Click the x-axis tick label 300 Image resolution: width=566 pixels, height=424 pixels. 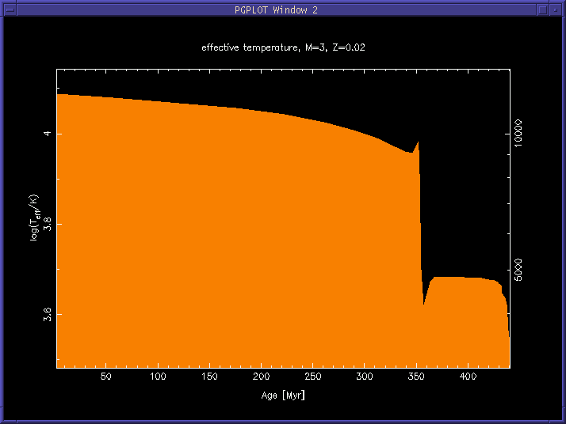tap(364, 377)
